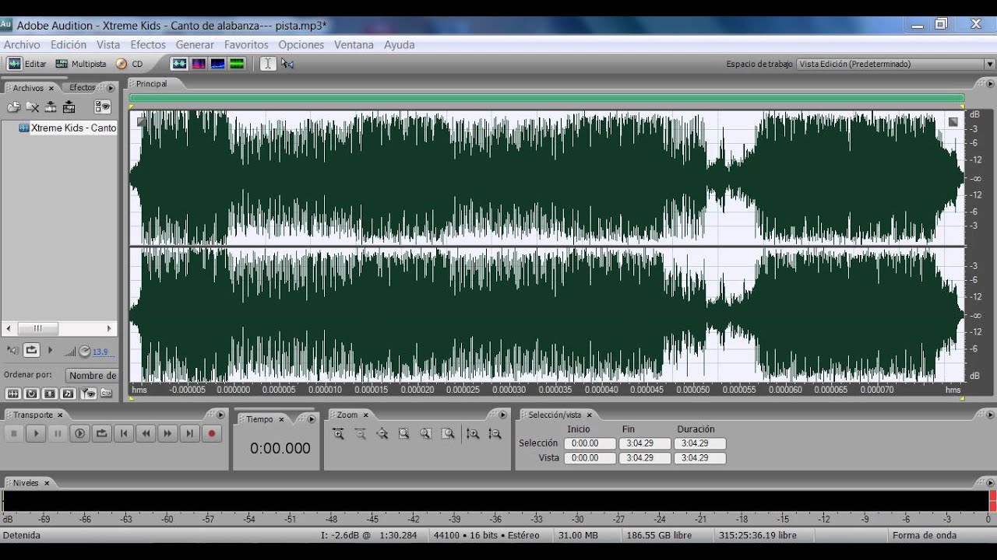Toggle loop preview button in Archivos panel

tap(31, 351)
